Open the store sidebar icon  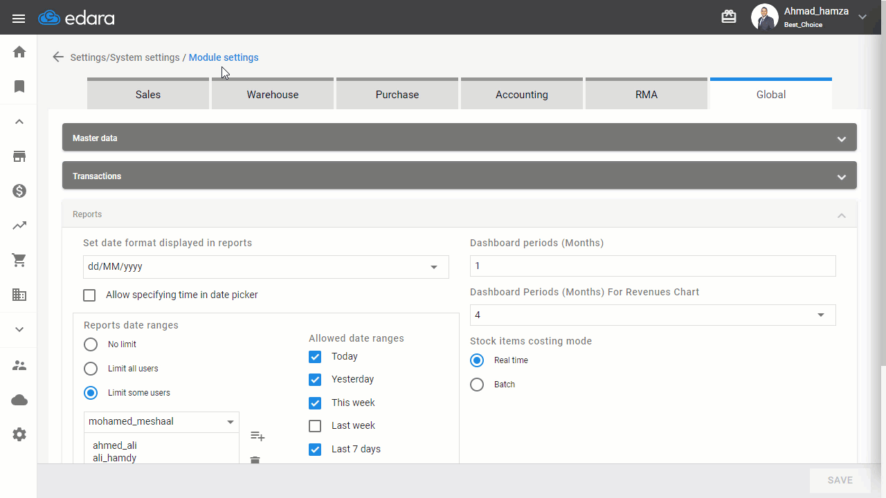coord(19,156)
